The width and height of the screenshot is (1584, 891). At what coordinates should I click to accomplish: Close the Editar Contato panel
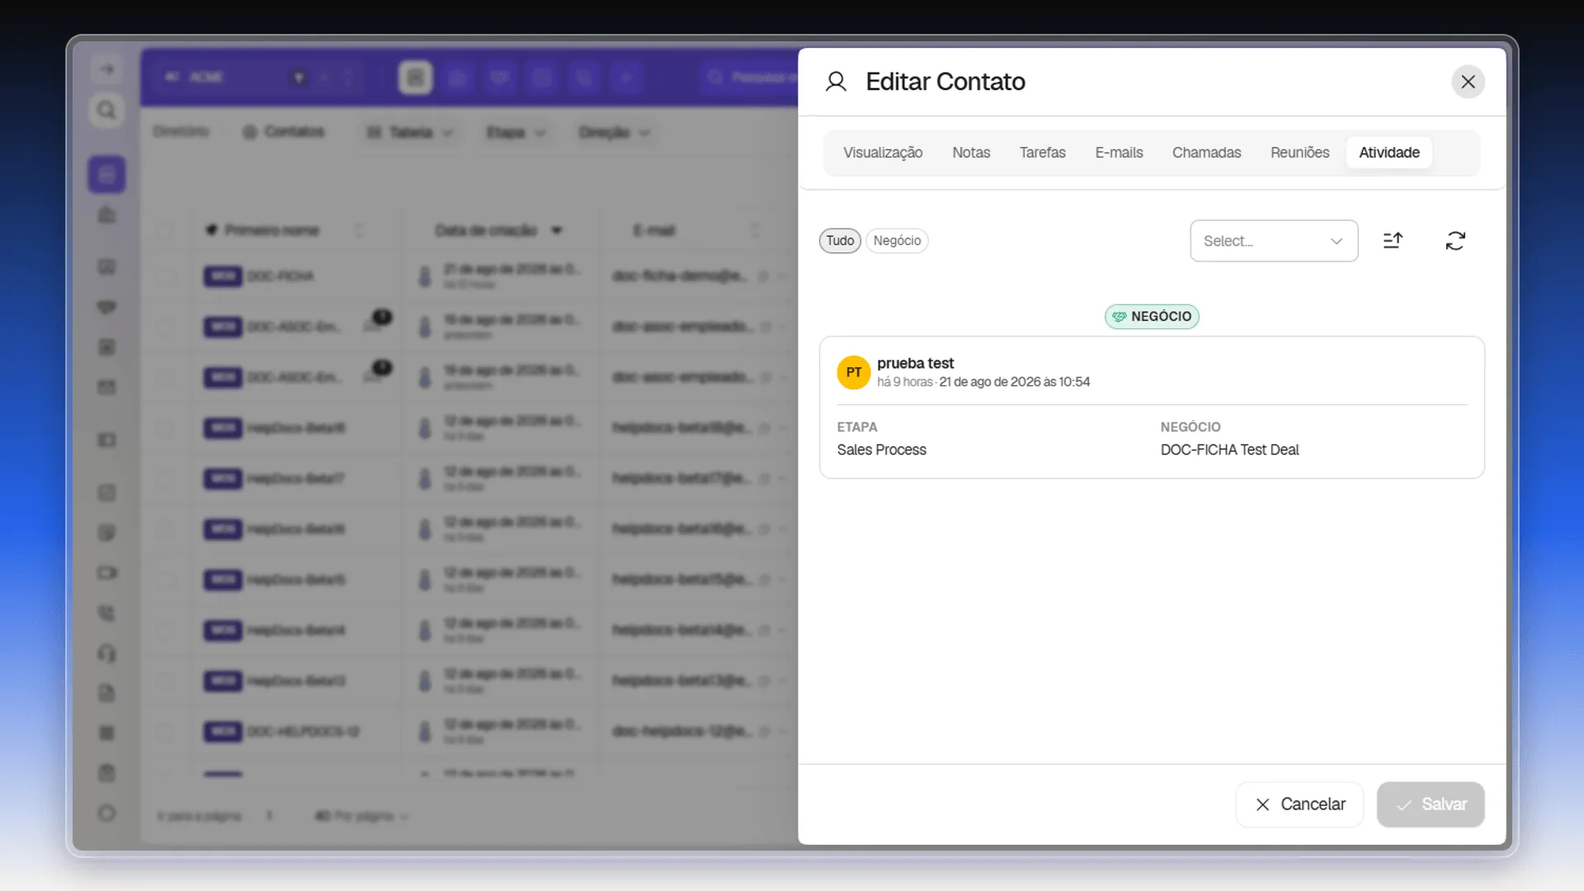pyautogui.click(x=1468, y=82)
